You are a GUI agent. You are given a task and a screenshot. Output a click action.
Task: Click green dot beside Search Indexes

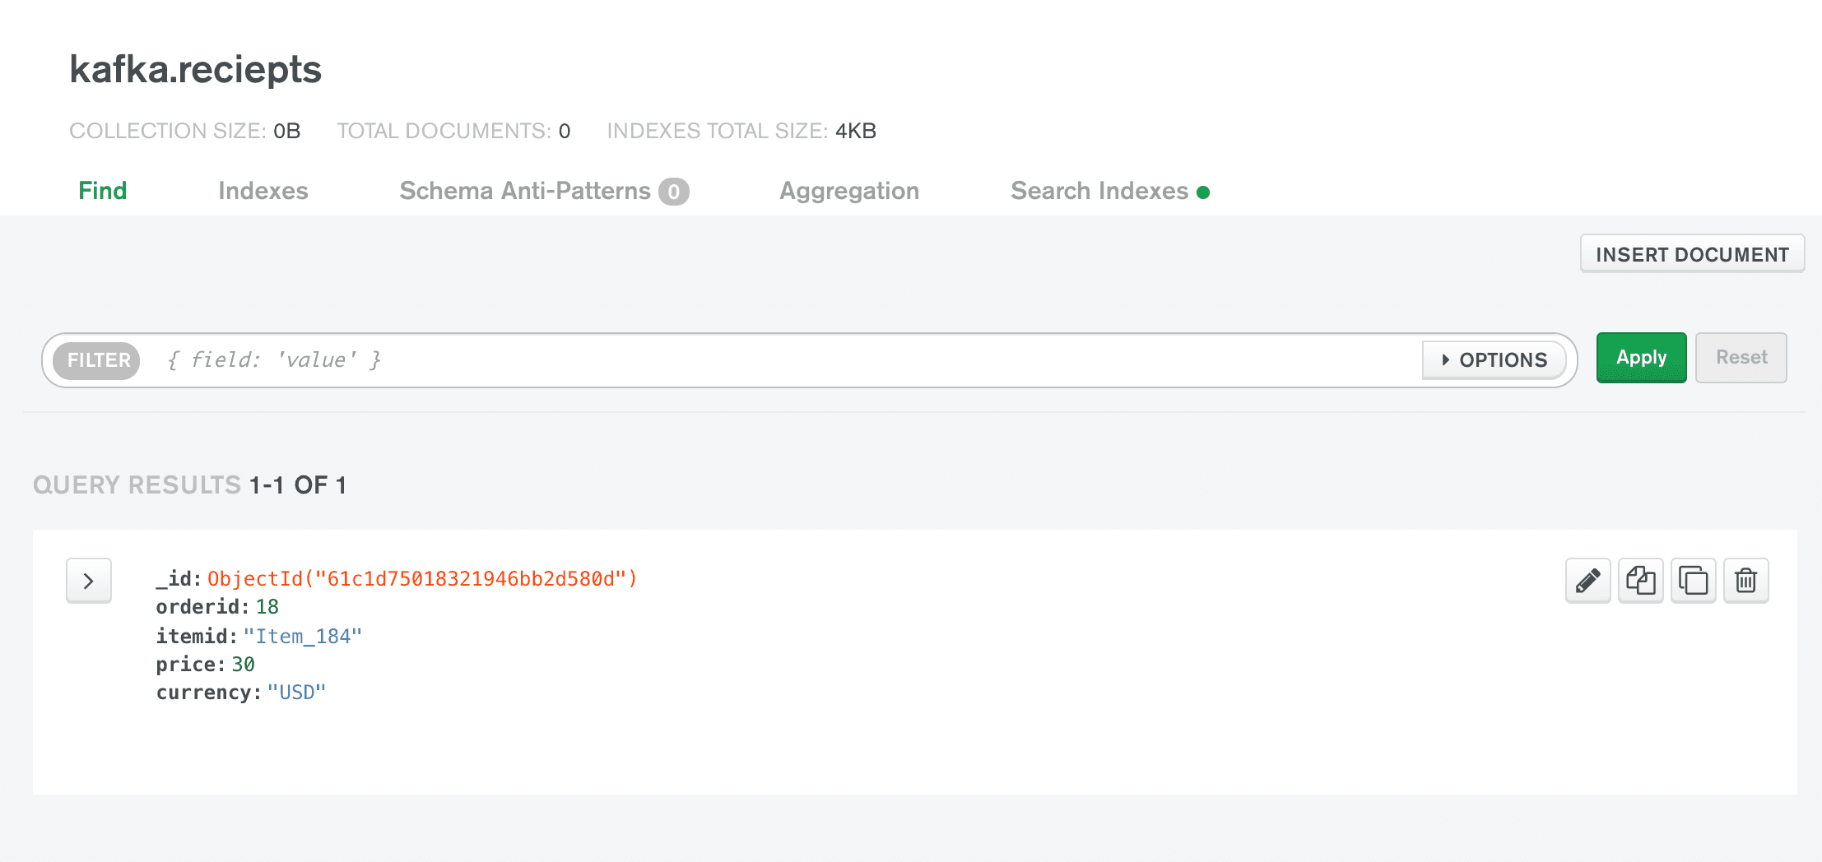click(x=1203, y=192)
